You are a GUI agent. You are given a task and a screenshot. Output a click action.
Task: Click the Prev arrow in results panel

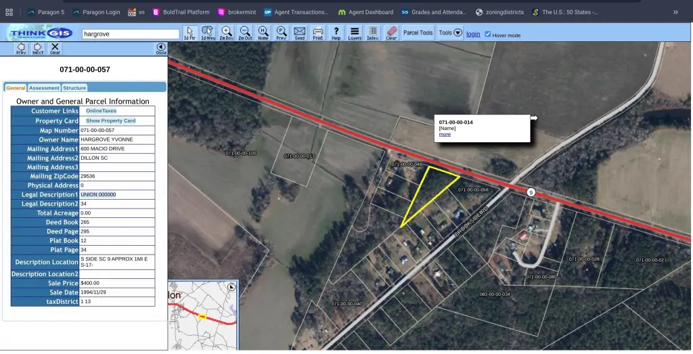click(21, 49)
